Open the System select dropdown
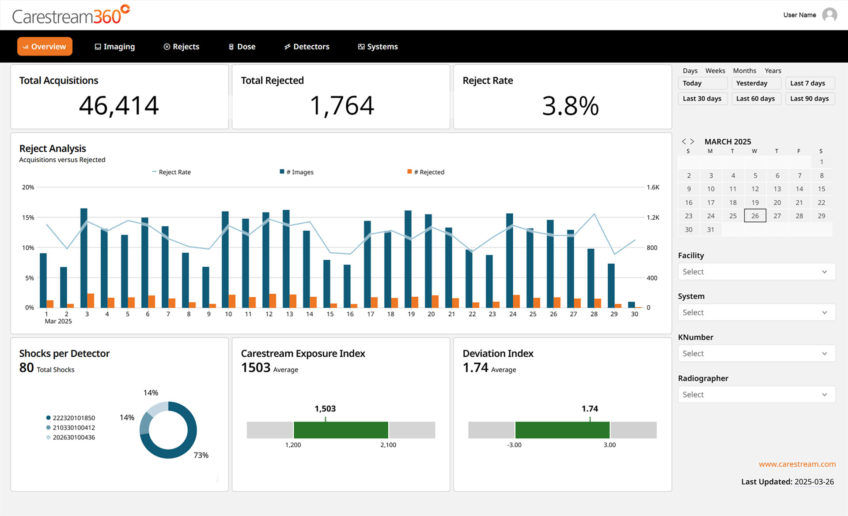The image size is (848, 516). tap(756, 312)
